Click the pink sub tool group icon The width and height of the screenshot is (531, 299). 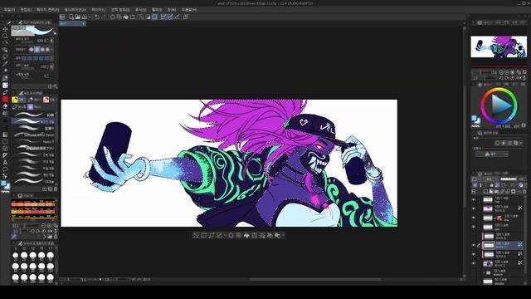pos(46,100)
